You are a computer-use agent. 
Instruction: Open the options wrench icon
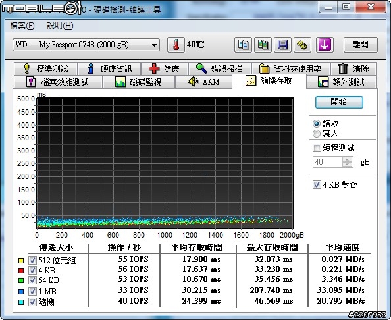coord(302,45)
